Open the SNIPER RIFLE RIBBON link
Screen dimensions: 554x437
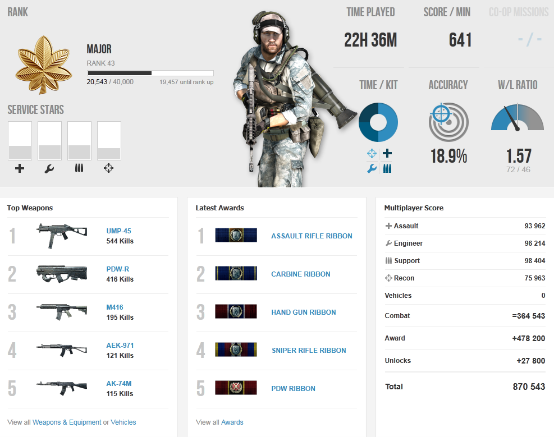[x=309, y=350]
